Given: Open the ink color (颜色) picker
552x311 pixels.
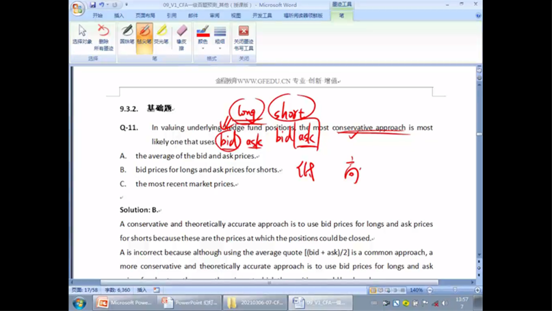Looking at the screenshot, I should pos(202,38).
